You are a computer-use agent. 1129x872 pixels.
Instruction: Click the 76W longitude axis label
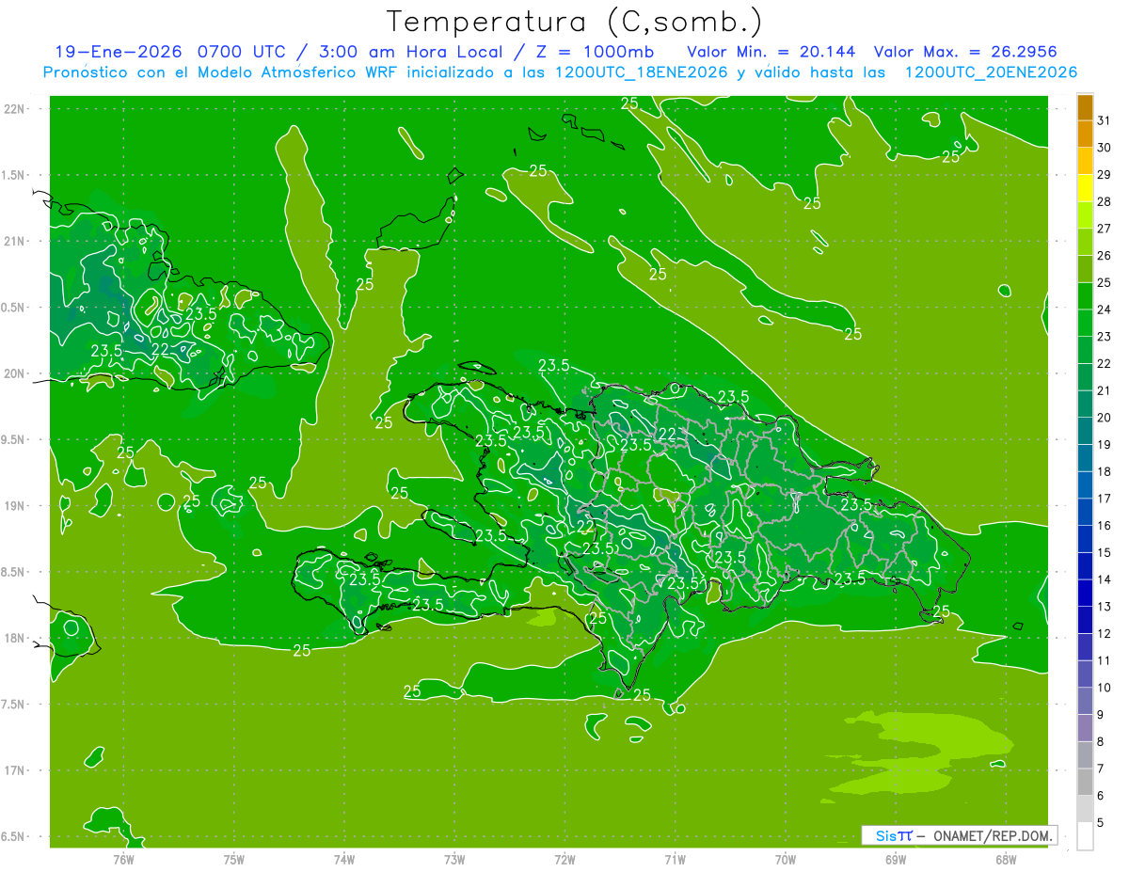coord(123,859)
